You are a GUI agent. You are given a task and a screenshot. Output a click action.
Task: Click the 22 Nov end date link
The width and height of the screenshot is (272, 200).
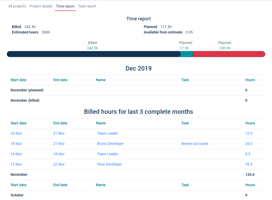[59, 164]
